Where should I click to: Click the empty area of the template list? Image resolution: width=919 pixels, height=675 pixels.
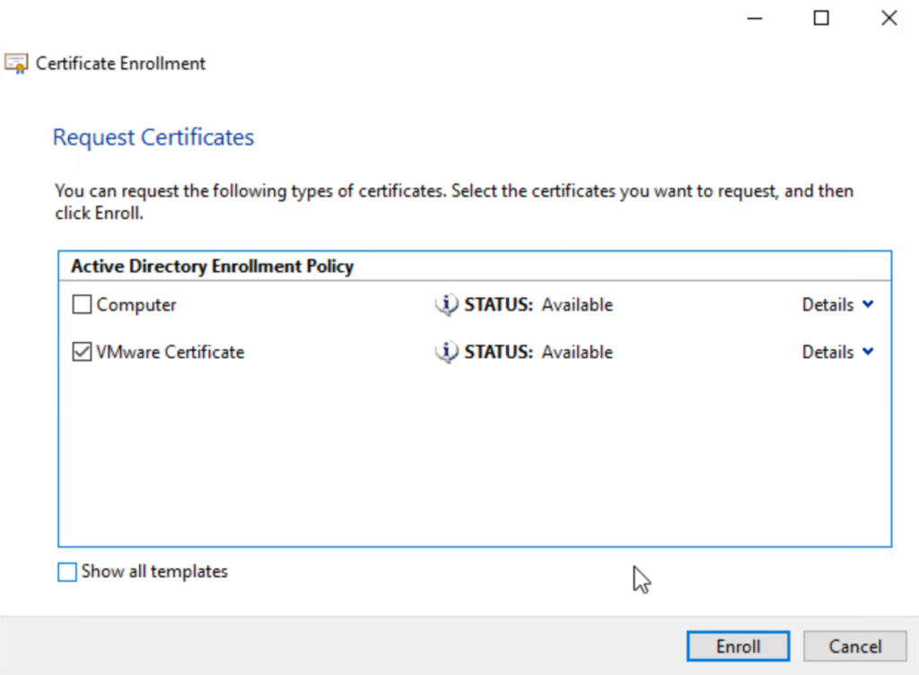click(x=474, y=458)
